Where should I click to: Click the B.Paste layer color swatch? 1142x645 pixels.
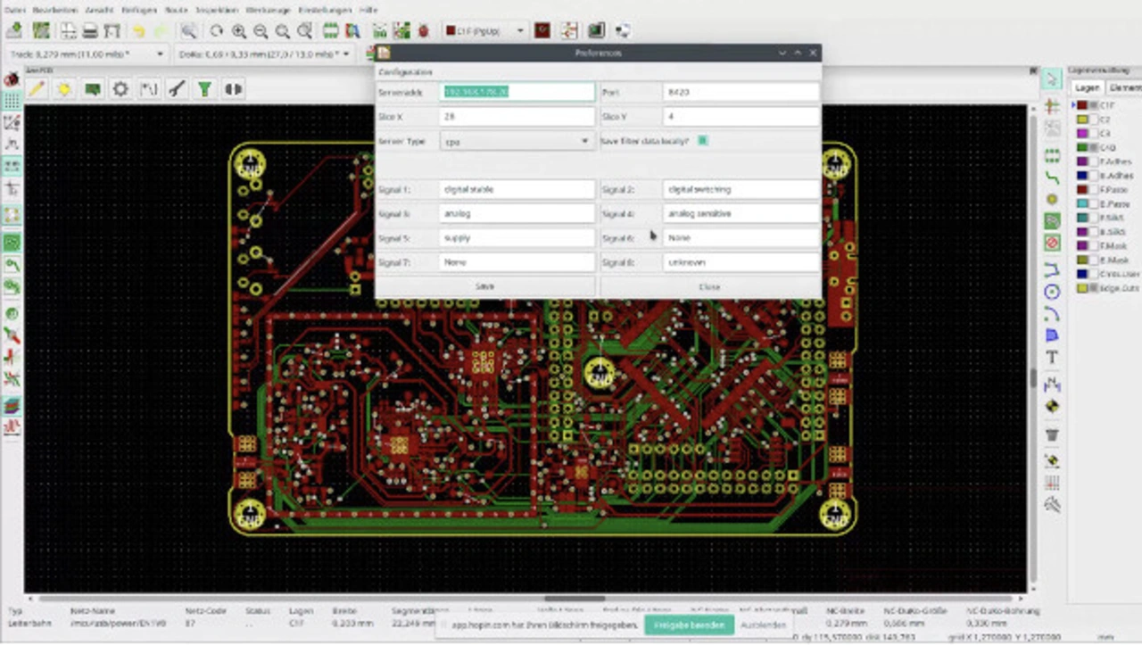pyautogui.click(x=1082, y=204)
